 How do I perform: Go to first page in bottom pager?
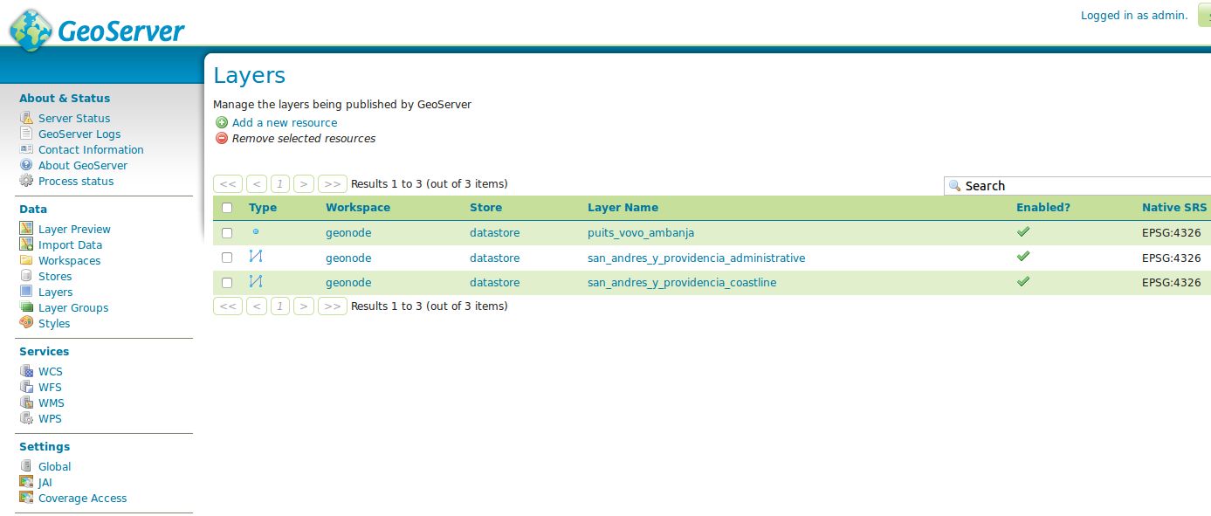(x=228, y=306)
